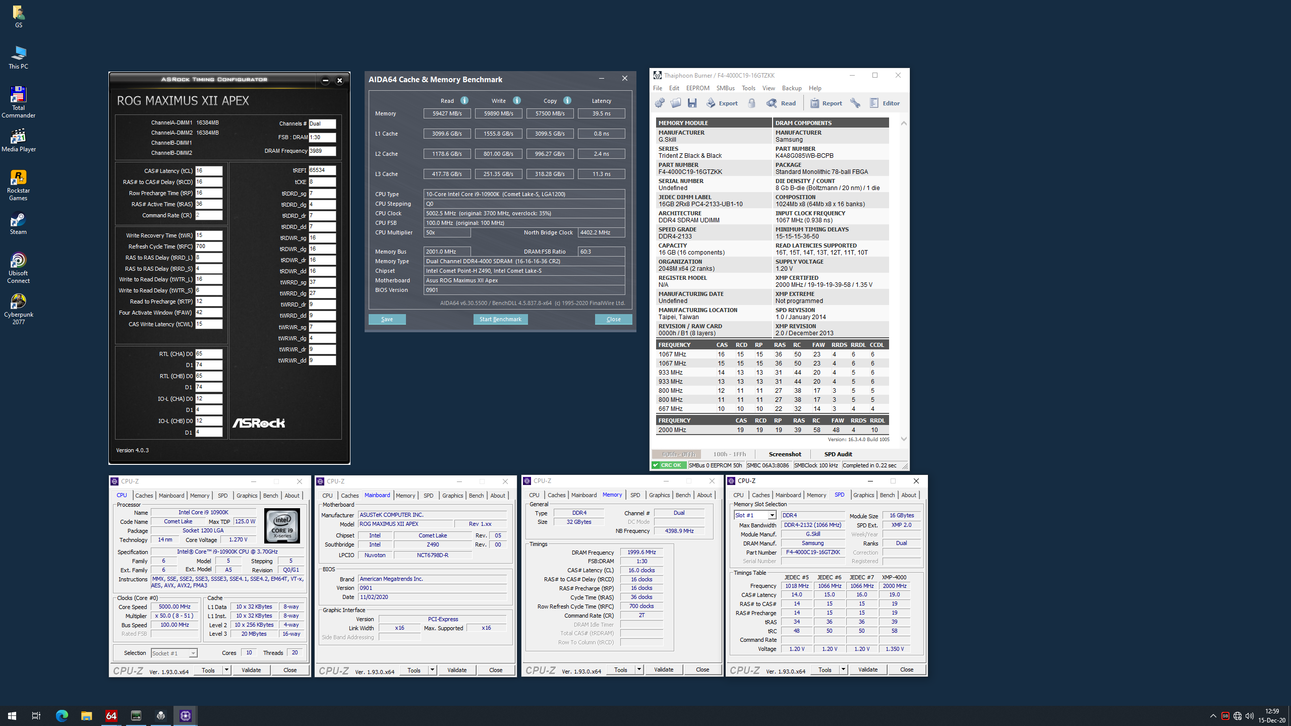
Task: Click the Export toolbar button in Thaiphoon Burner
Action: 722,103
